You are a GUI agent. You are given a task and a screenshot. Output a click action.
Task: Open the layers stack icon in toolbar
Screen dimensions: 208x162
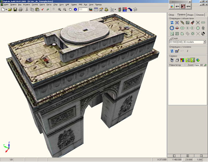[x=90, y=9]
